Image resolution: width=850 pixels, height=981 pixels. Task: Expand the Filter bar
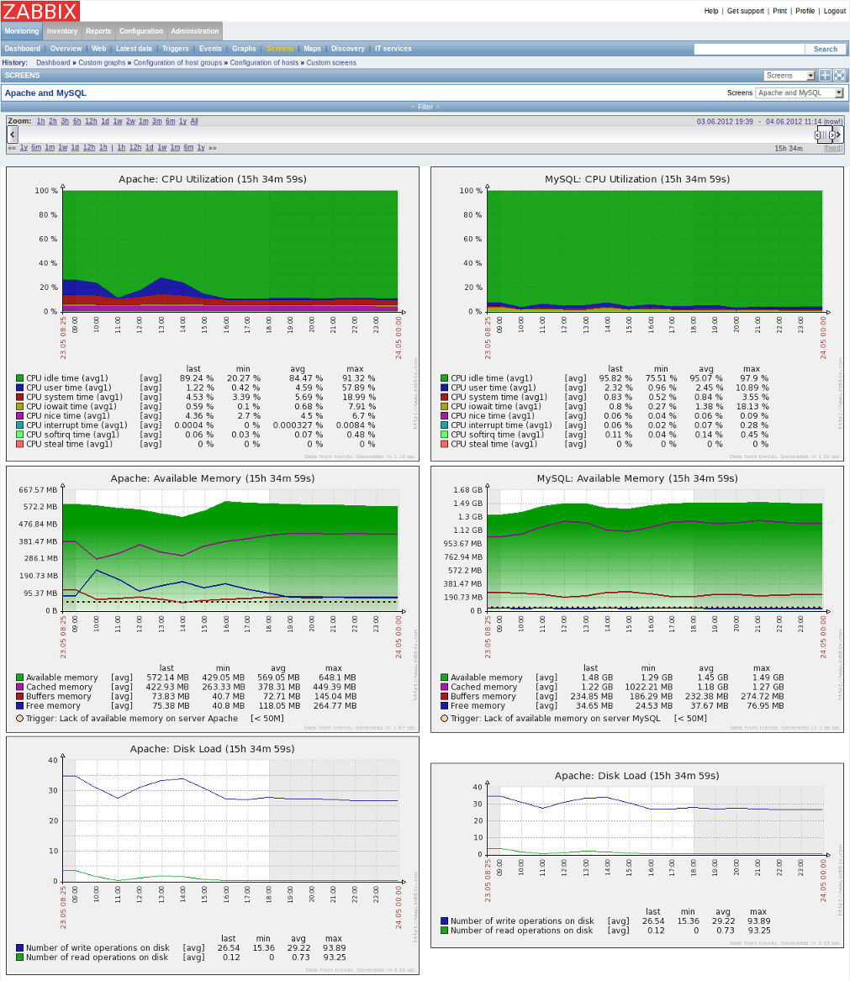(425, 107)
